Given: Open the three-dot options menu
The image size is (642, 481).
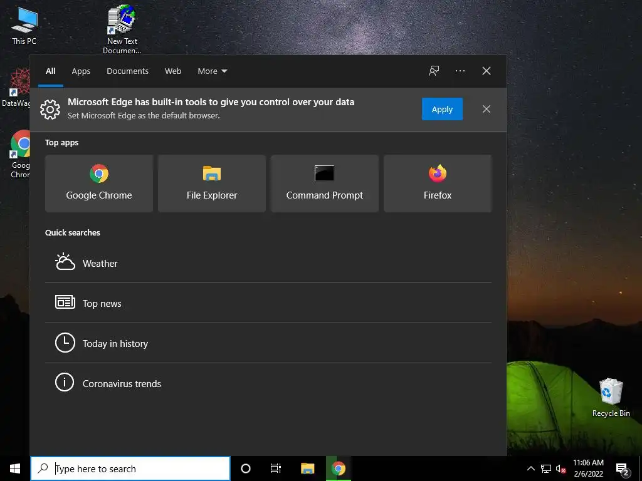Looking at the screenshot, I should 460,71.
